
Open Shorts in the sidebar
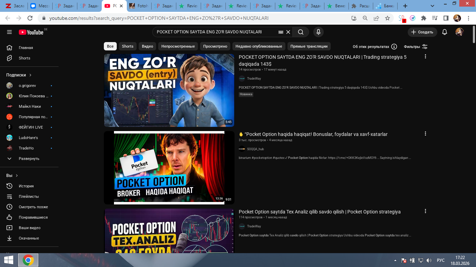pyautogui.click(x=24, y=58)
